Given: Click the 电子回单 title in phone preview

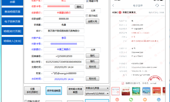Looking at the screenshot, I should [138, 6].
